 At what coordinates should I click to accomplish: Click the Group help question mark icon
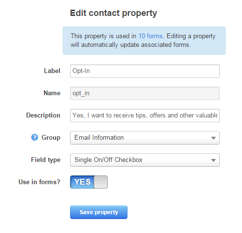click(x=34, y=137)
